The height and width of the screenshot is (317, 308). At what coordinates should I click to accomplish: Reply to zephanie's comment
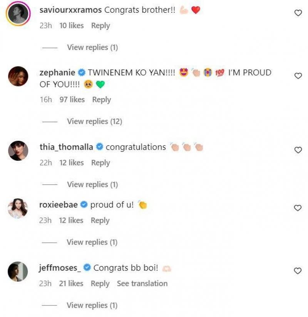101,100
